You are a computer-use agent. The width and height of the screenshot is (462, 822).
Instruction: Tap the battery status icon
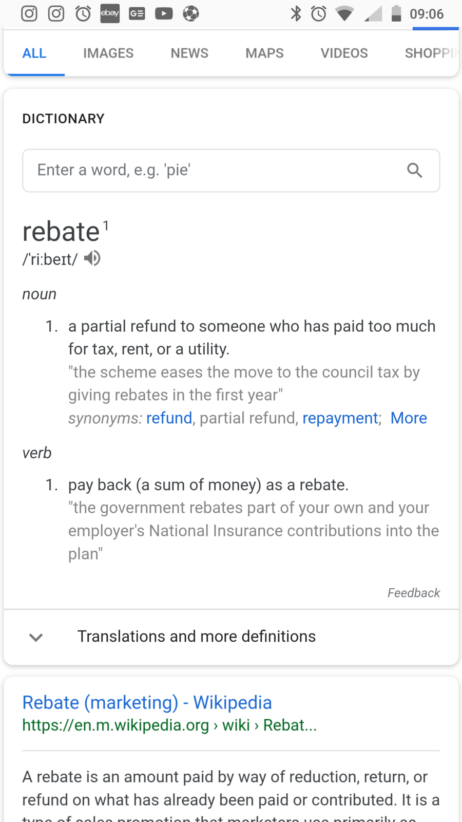tap(396, 13)
